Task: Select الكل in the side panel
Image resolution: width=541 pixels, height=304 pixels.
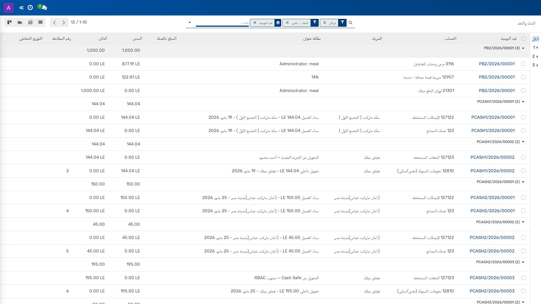Action: pyautogui.click(x=535, y=39)
